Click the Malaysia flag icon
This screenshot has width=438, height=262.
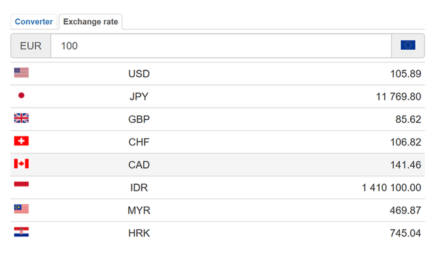tap(21, 209)
